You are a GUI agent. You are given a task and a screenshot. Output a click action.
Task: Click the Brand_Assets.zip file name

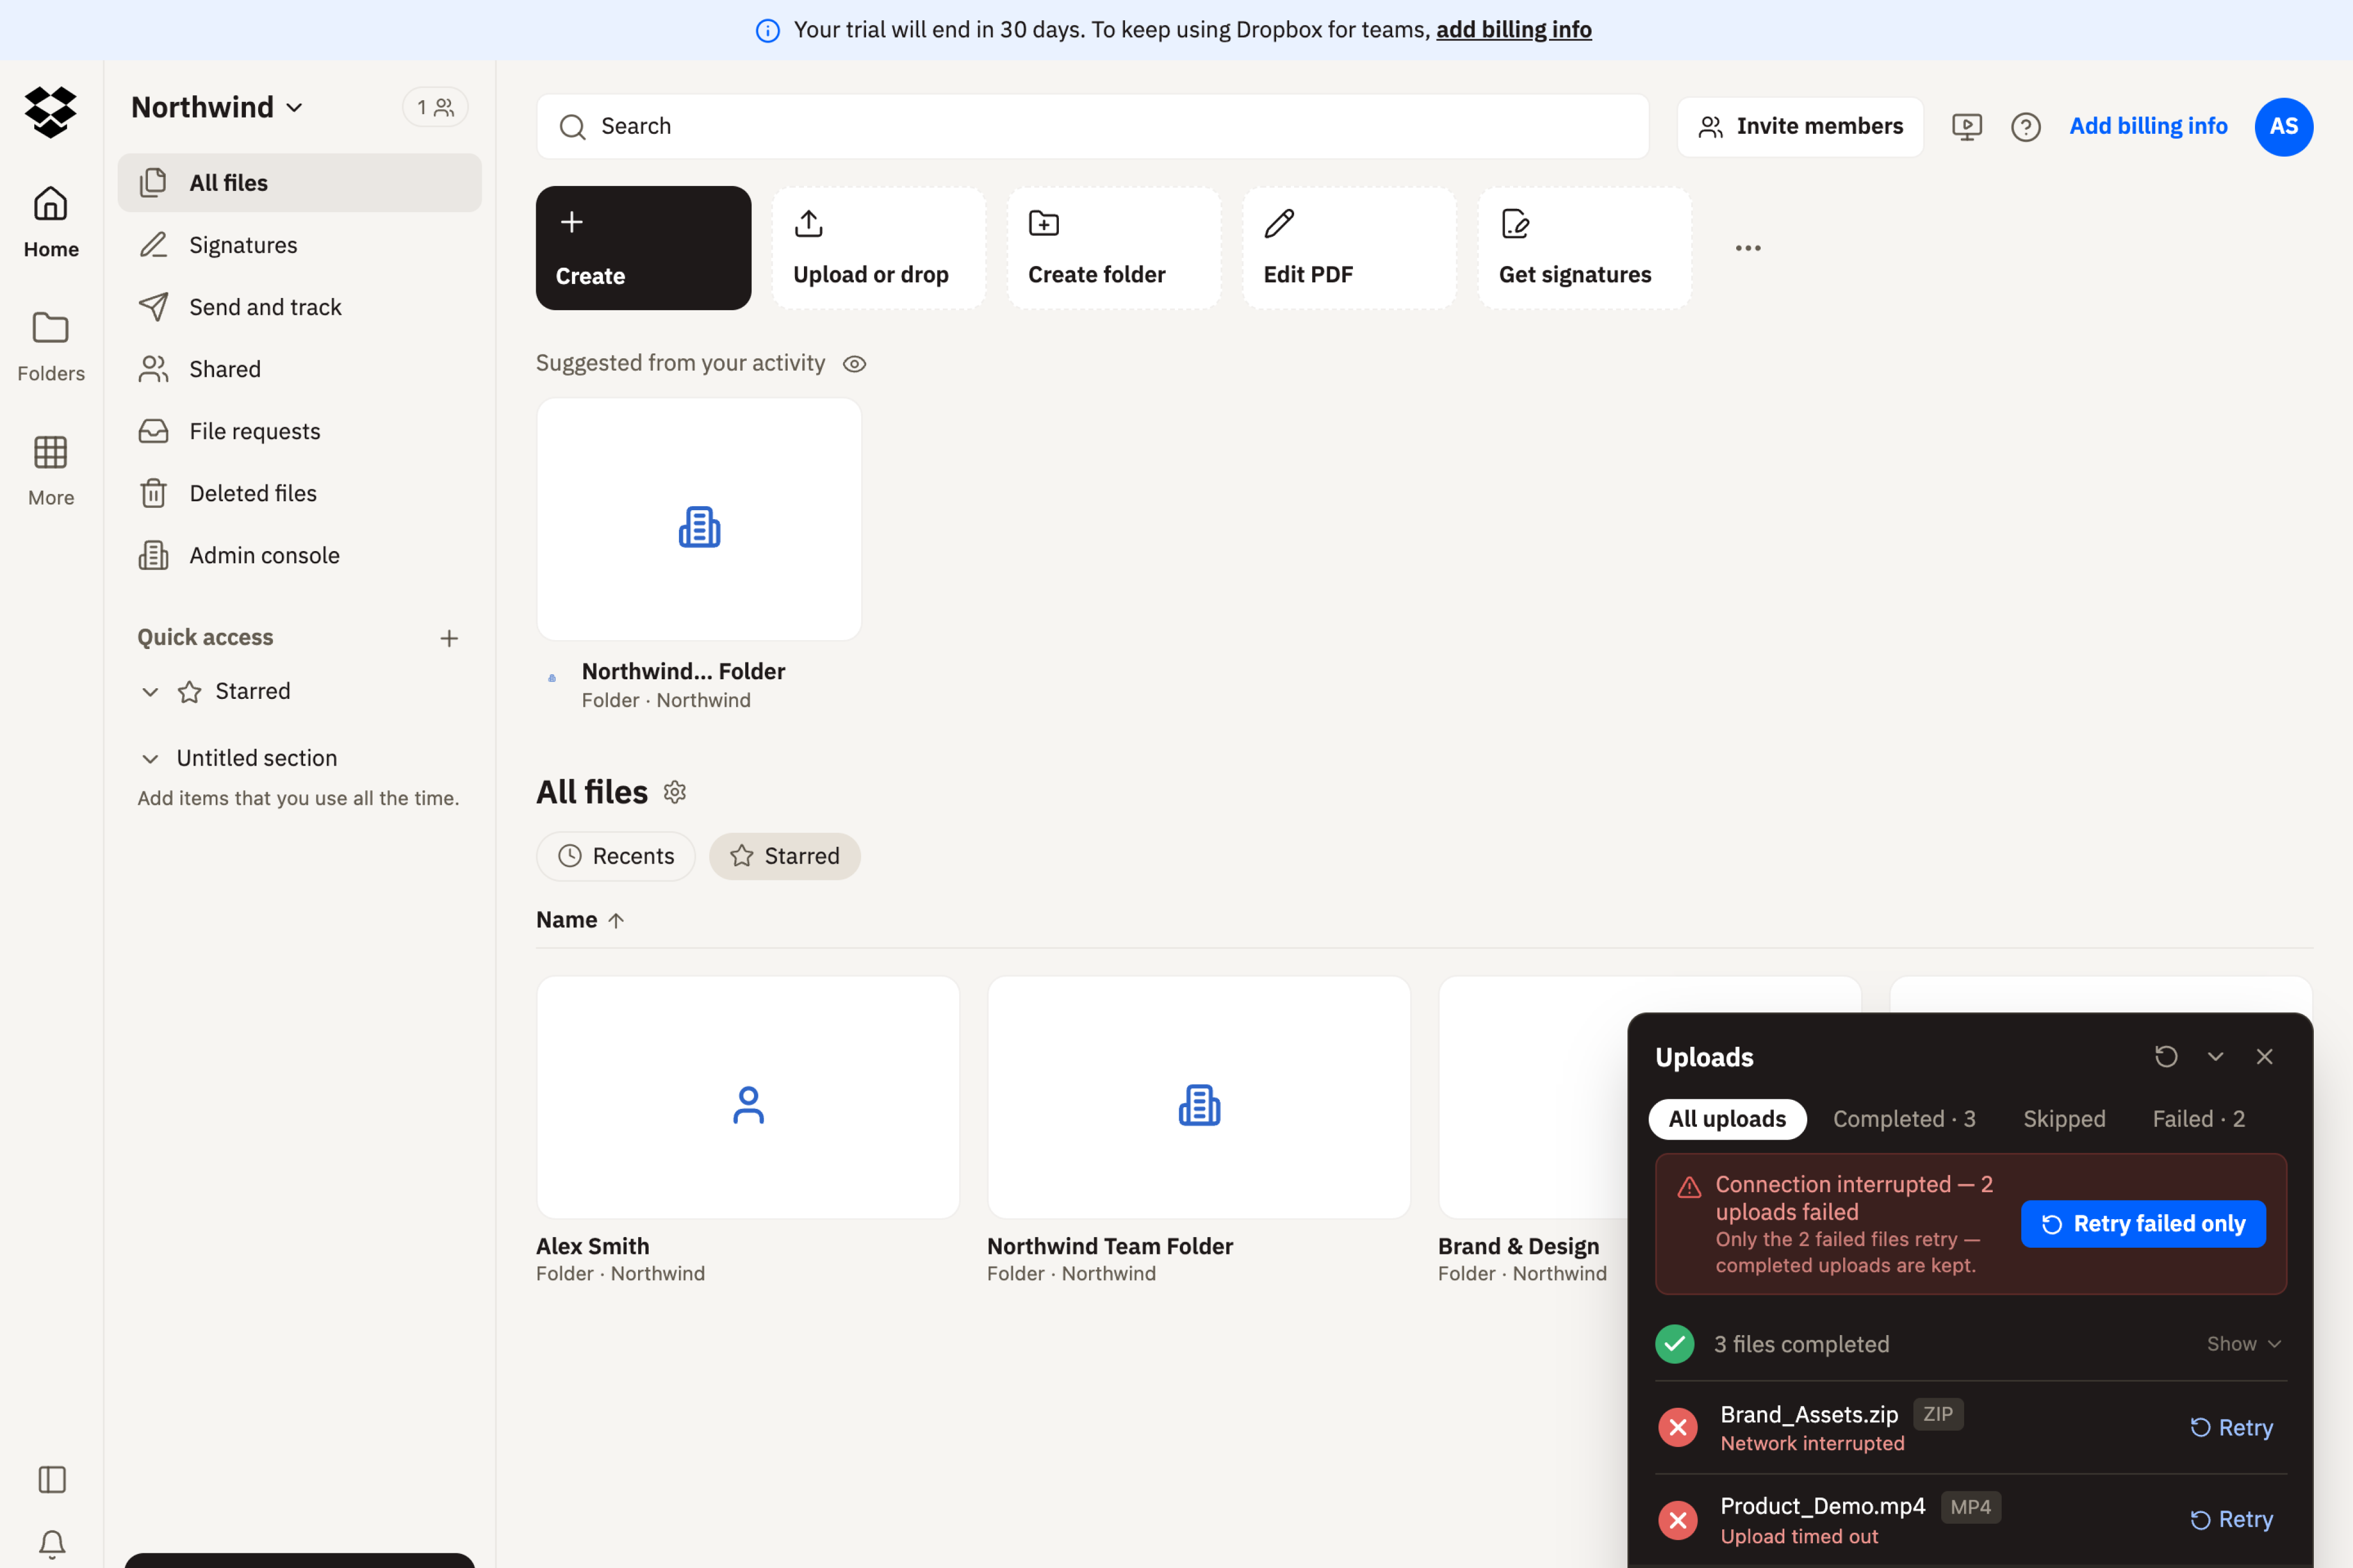tap(1809, 1415)
